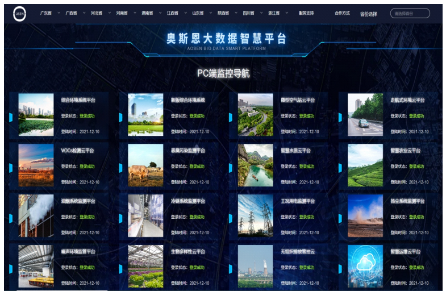This screenshot has height=295, width=446.
Task: Click the AOSEN logo icon
Action: tap(19, 14)
